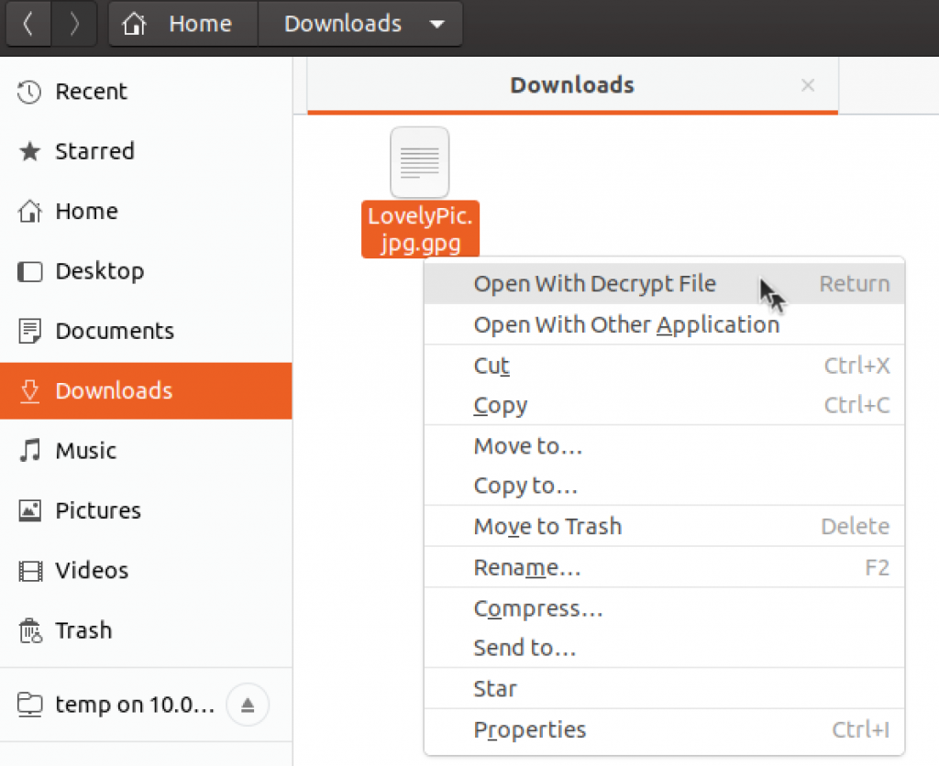939x766 pixels.
Task: Choose Compress… from the context menu
Action: (x=664, y=608)
